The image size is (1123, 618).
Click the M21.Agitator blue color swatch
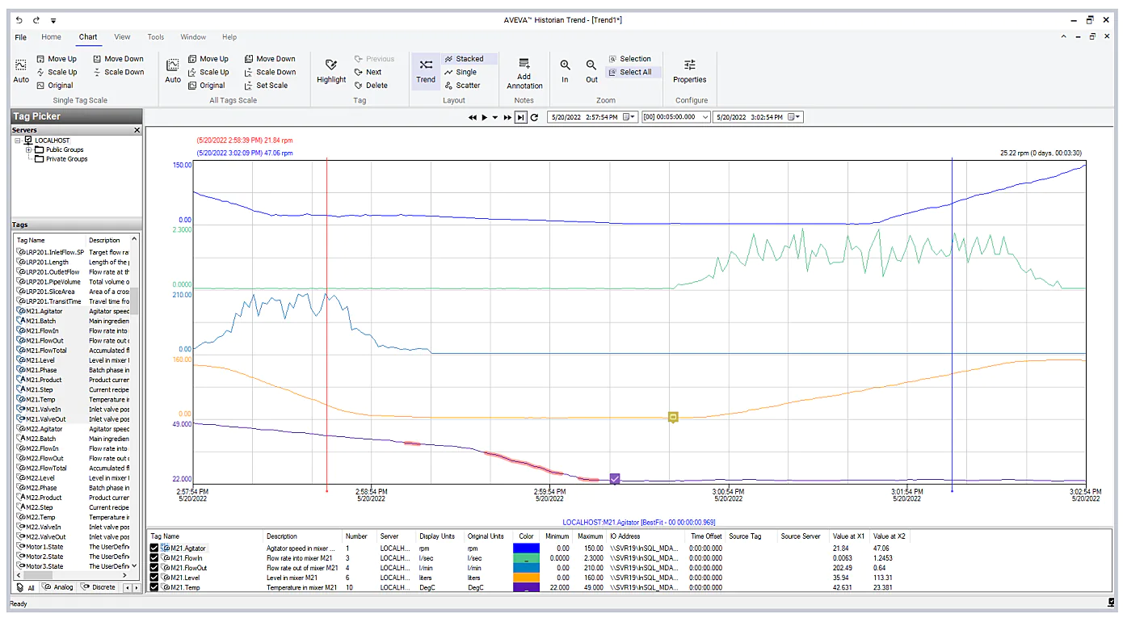[x=527, y=548]
